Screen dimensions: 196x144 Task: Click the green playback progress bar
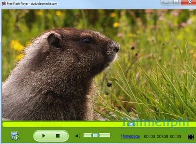coord(99,124)
